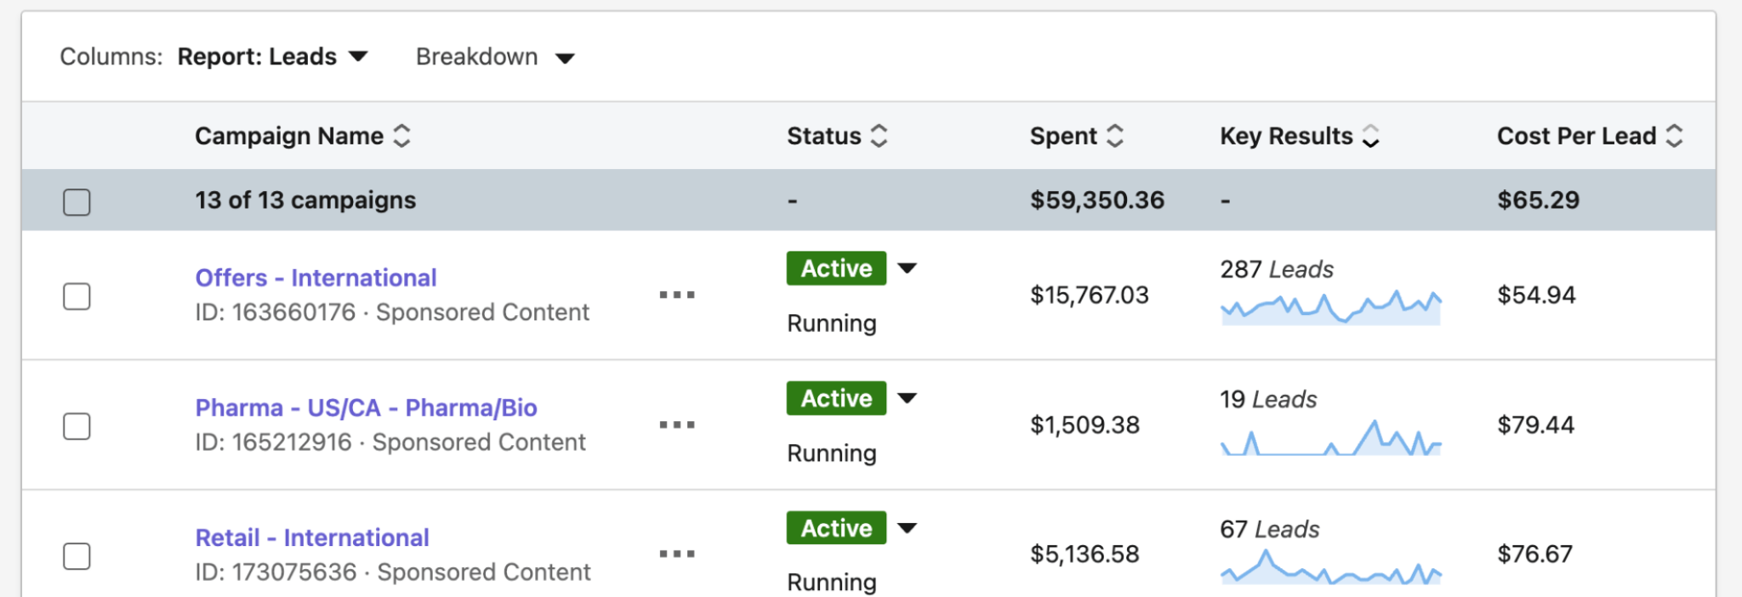Open status dropdown for Retail - International

(x=908, y=528)
